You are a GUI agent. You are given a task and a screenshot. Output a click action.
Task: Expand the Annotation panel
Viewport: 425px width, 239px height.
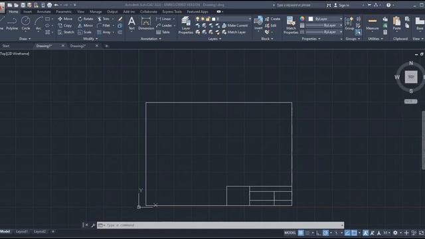click(x=151, y=39)
